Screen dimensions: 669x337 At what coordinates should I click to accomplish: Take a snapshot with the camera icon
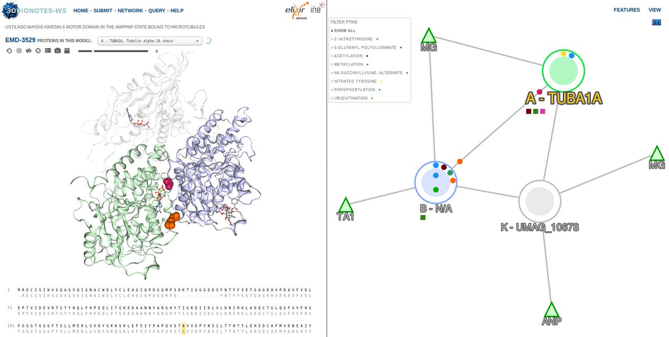tap(57, 51)
